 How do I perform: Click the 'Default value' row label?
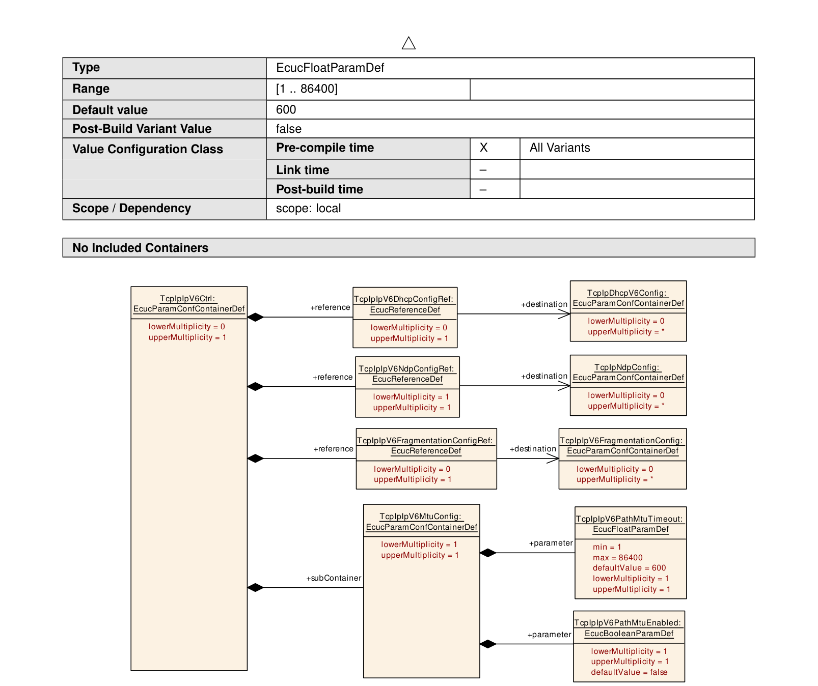click(110, 110)
